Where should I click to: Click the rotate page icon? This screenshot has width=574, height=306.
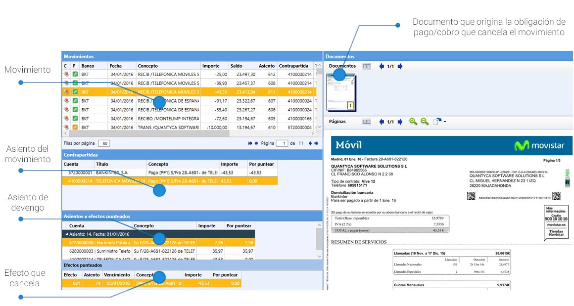click(437, 122)
